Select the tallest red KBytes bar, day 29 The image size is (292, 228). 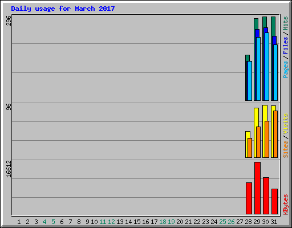pos(257,188)
